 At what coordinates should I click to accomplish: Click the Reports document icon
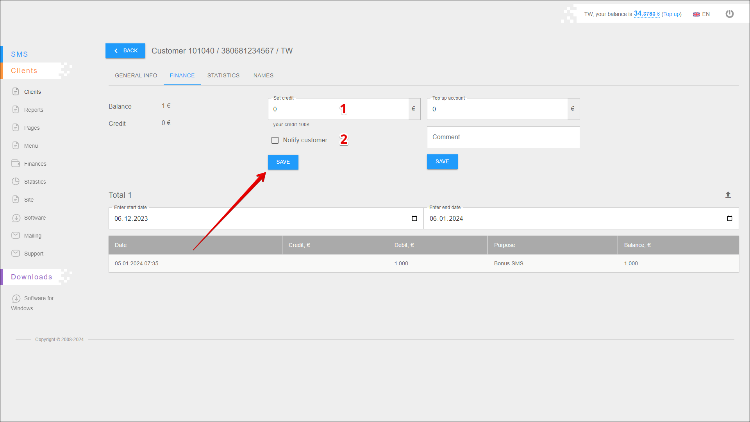(16, 109)
